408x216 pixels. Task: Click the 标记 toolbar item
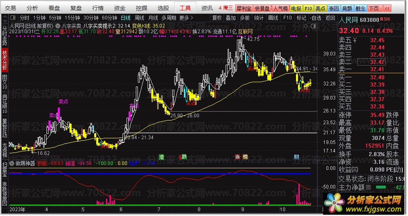point(301,18)
